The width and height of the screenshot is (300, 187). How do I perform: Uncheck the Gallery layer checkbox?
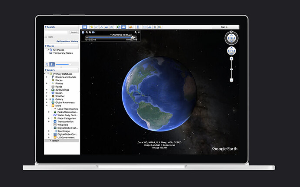(x=50, y=99)
